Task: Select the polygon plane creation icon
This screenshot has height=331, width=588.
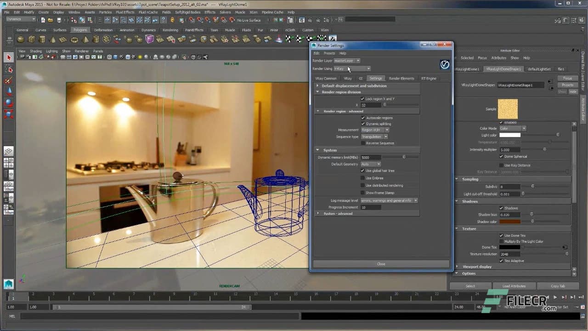Action: point(63,40)
